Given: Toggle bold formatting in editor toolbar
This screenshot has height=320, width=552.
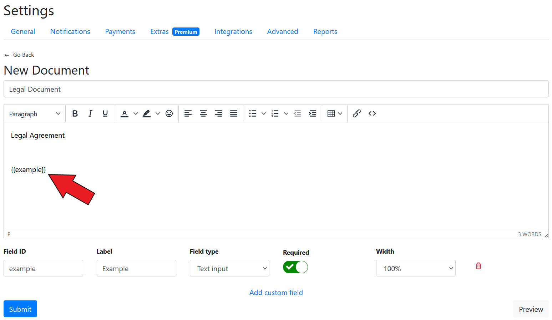Looking at the screenshot, I should (x=75, y=113).
